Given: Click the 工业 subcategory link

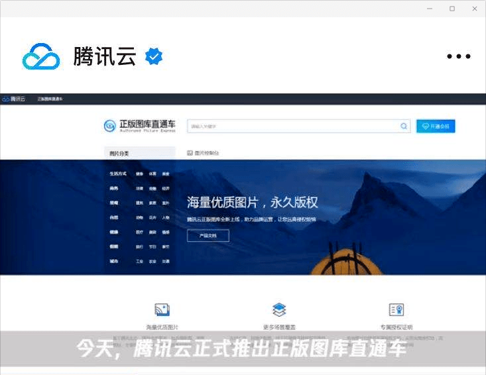Looking at the screenshot, I should [139, 261].
